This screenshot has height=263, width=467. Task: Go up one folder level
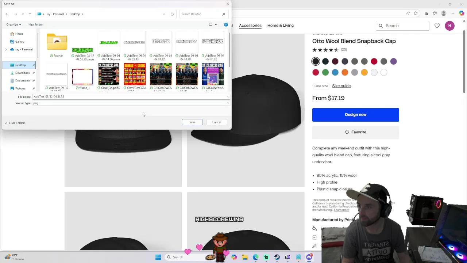[x=30, y=14]
